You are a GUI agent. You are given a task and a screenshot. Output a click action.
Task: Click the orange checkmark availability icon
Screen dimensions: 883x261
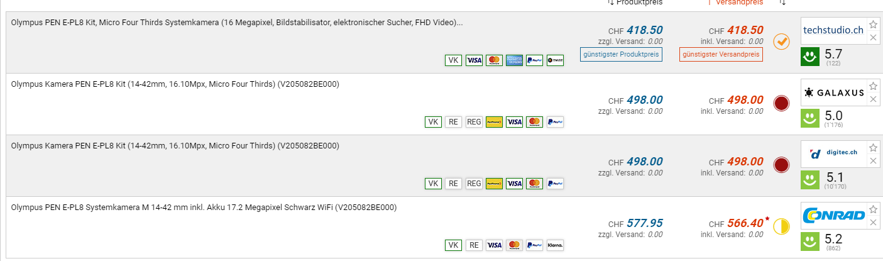pyautogui.click(x=781, y=42)
